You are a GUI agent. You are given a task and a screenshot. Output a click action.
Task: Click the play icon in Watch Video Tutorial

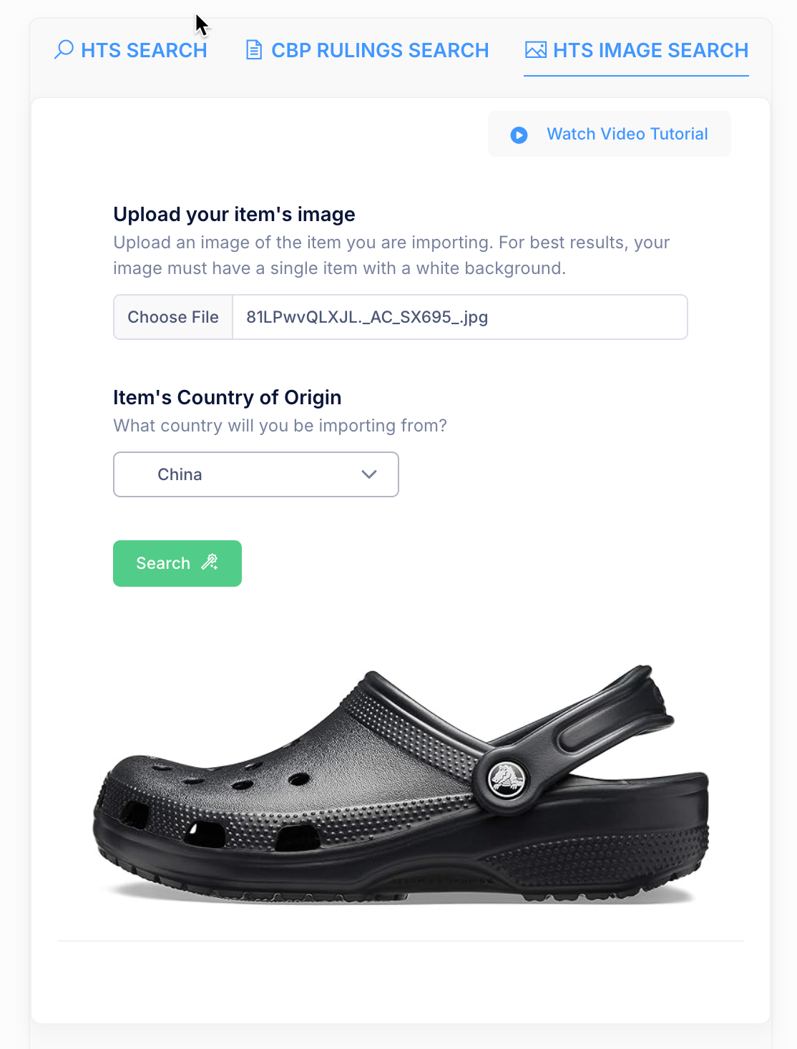519,135
